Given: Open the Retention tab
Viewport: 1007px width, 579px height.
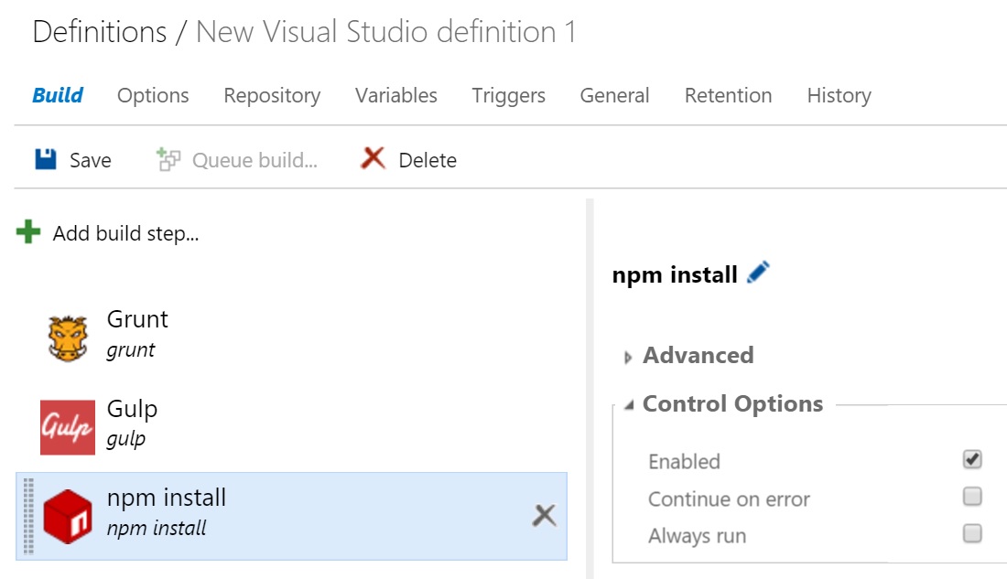Looking at the screenshot, I should [729, 96].
